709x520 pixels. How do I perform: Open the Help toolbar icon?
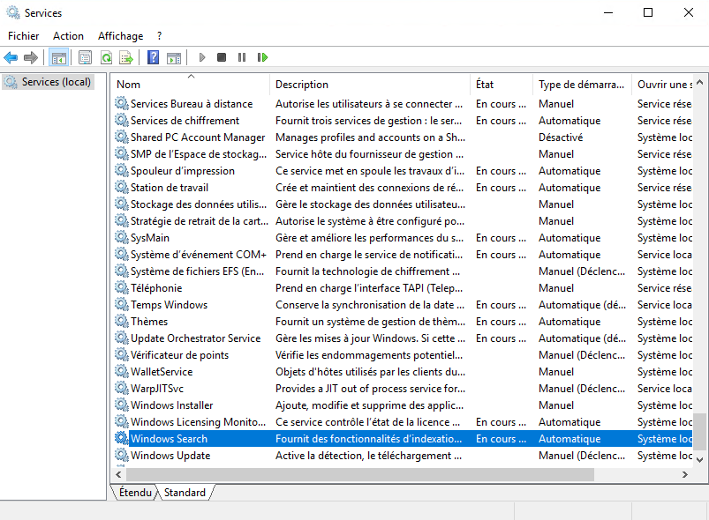tap(154, 57)
